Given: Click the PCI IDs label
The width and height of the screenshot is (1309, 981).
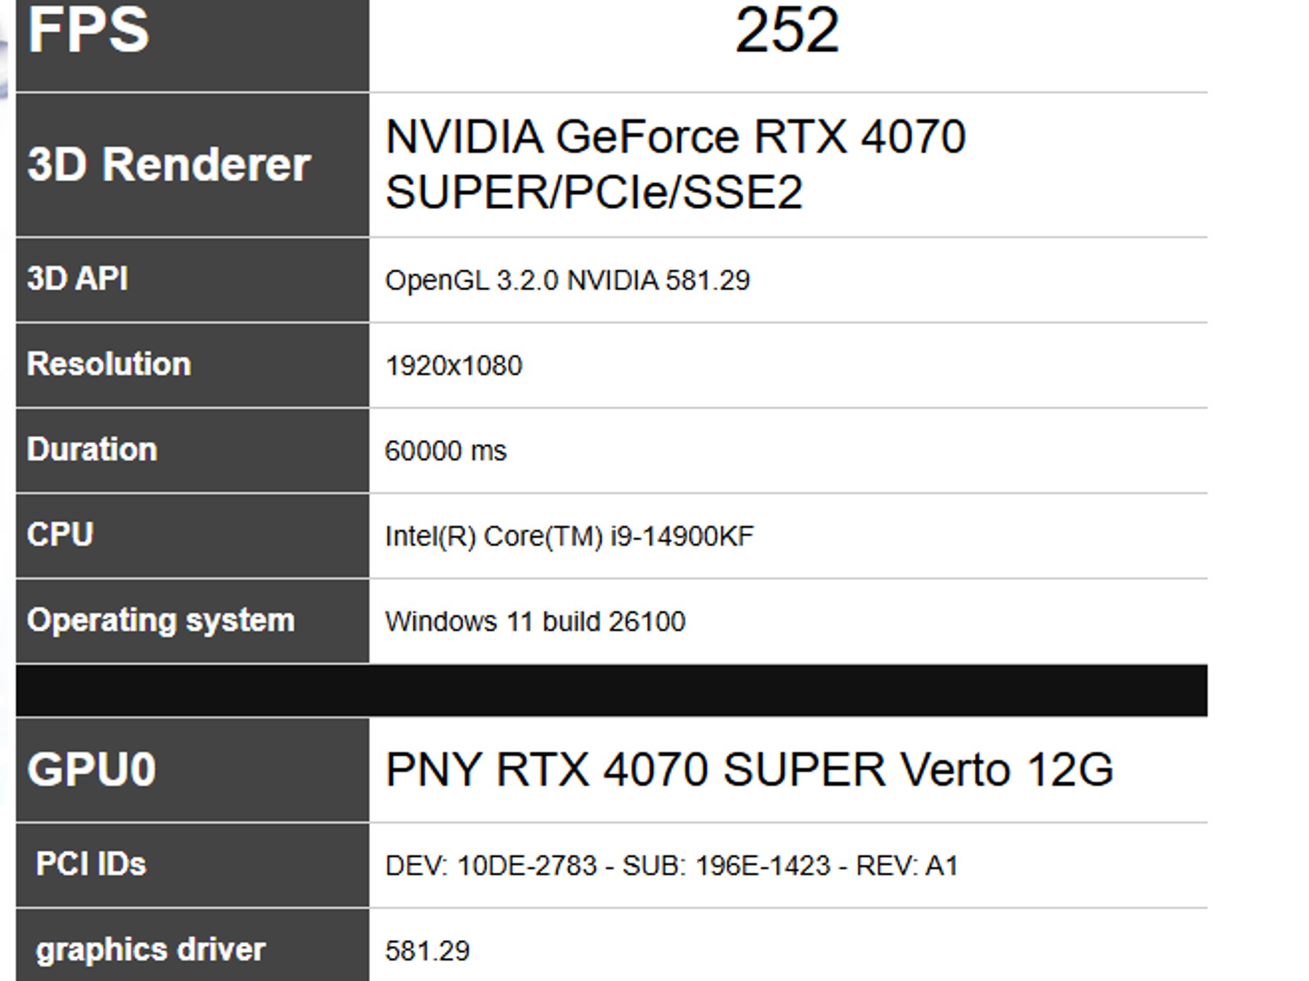Looking at the screenshot, I should tap(91, 864).
